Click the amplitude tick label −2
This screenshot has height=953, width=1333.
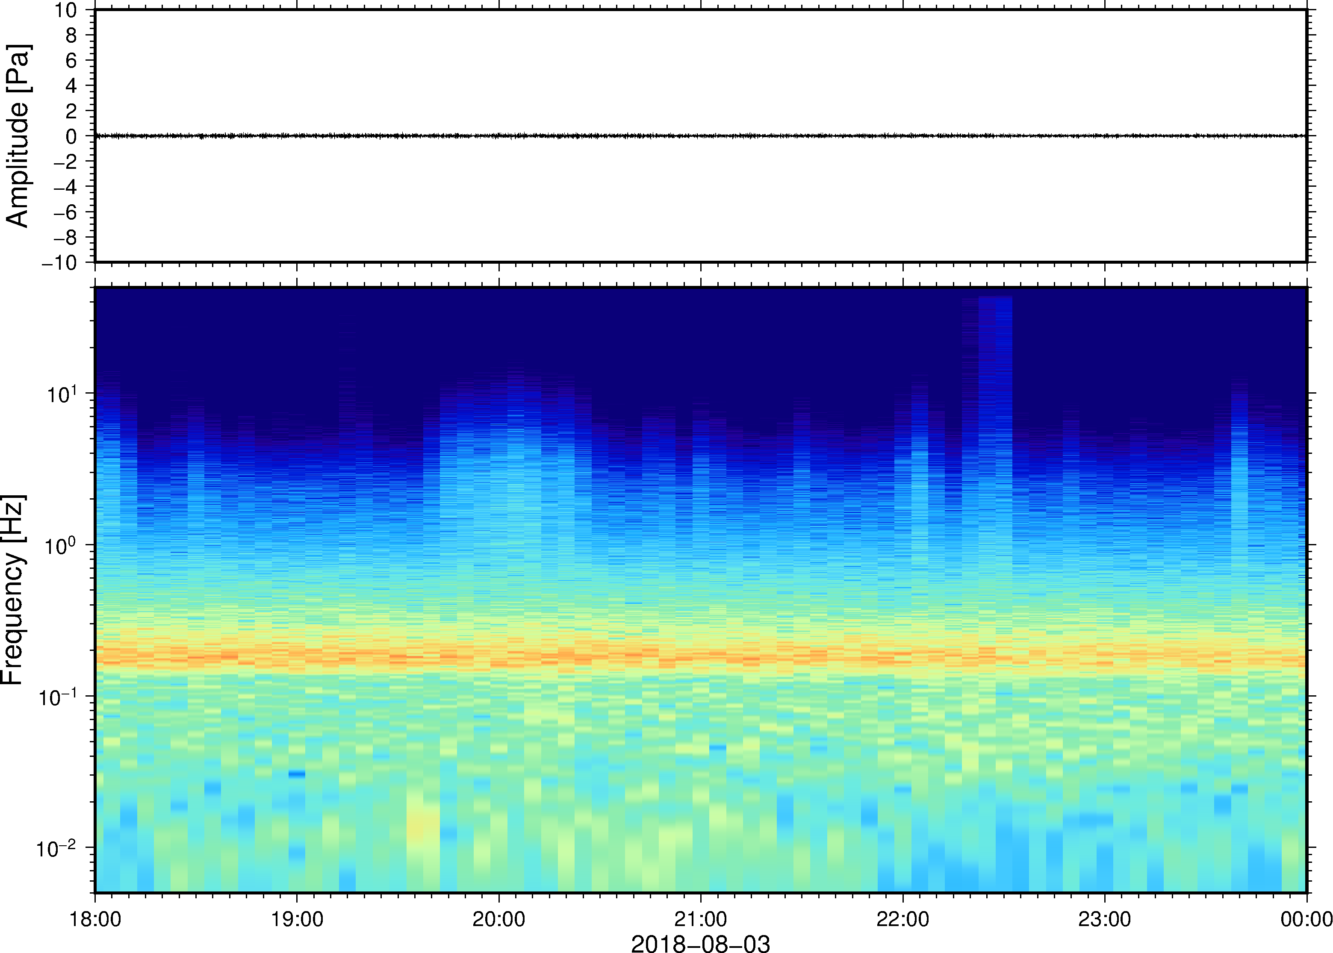[66, 162]
